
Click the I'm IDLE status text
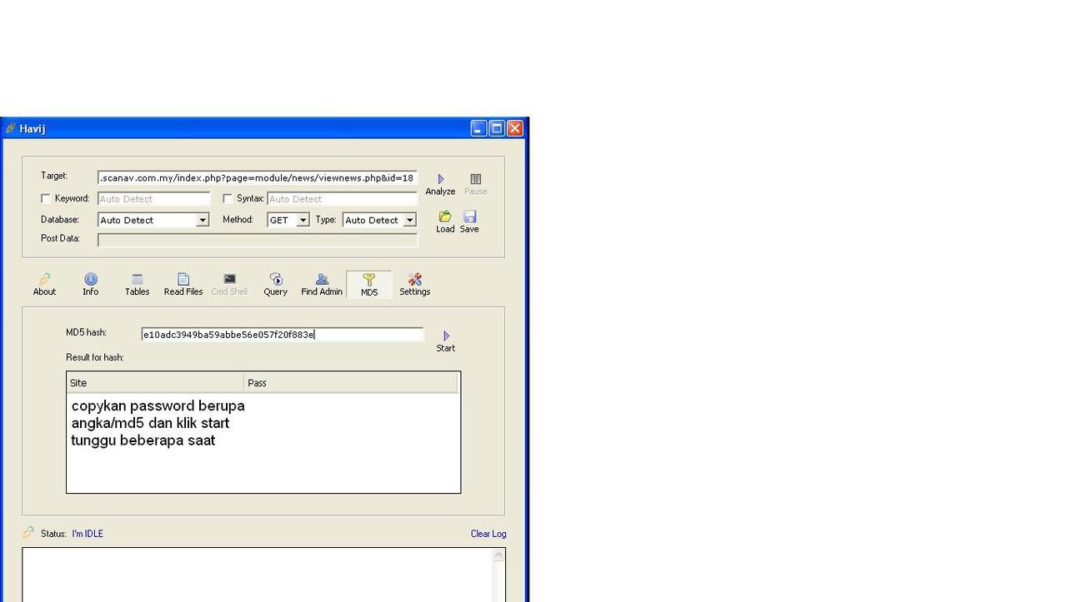tap(88, 534)
